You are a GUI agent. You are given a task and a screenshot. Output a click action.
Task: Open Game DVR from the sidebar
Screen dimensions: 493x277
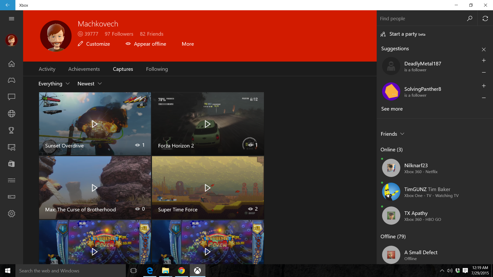(12, 147)
